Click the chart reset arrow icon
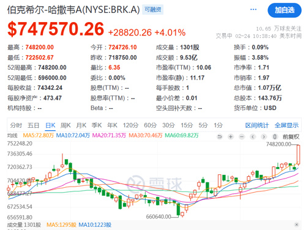This screenshot has height=230, width=306. 220,136
